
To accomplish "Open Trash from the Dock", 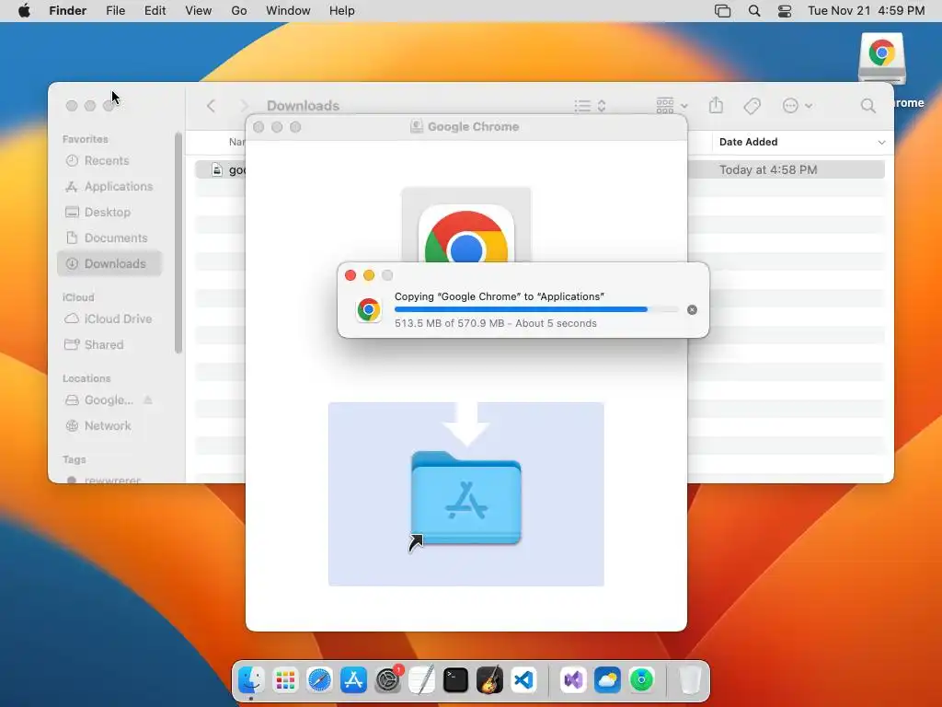I will click(690, 680).
